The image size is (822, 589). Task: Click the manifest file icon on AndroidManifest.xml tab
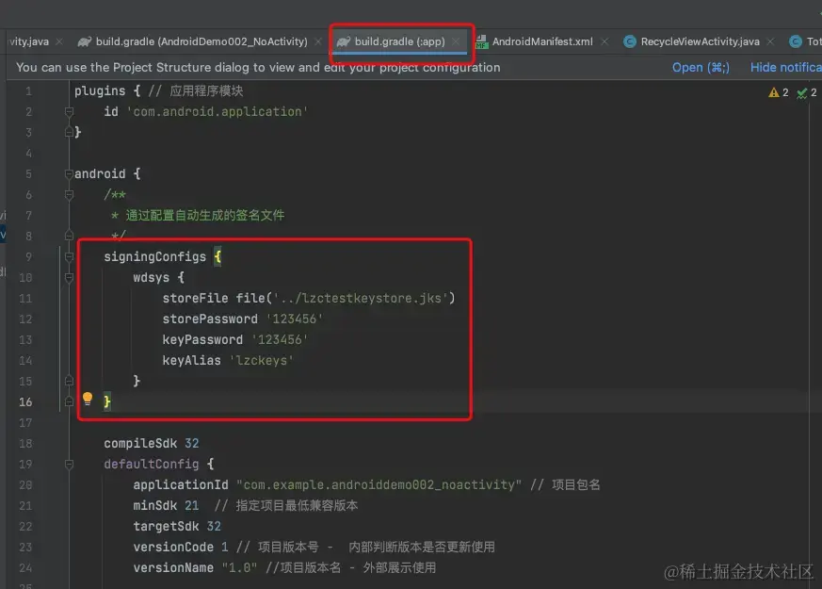[481, 41]
